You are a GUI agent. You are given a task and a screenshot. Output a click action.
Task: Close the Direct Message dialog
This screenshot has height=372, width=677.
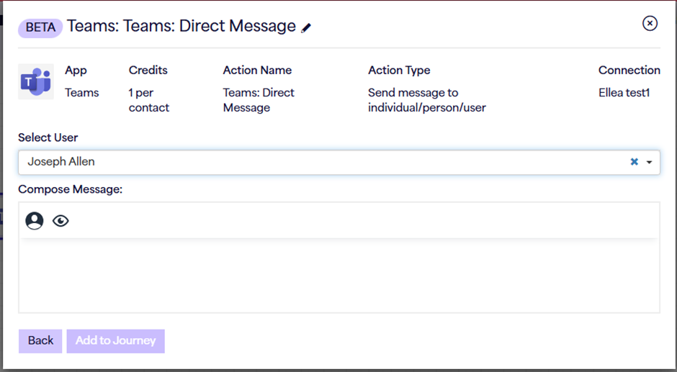pyautogui.click(x=650, y=23)
